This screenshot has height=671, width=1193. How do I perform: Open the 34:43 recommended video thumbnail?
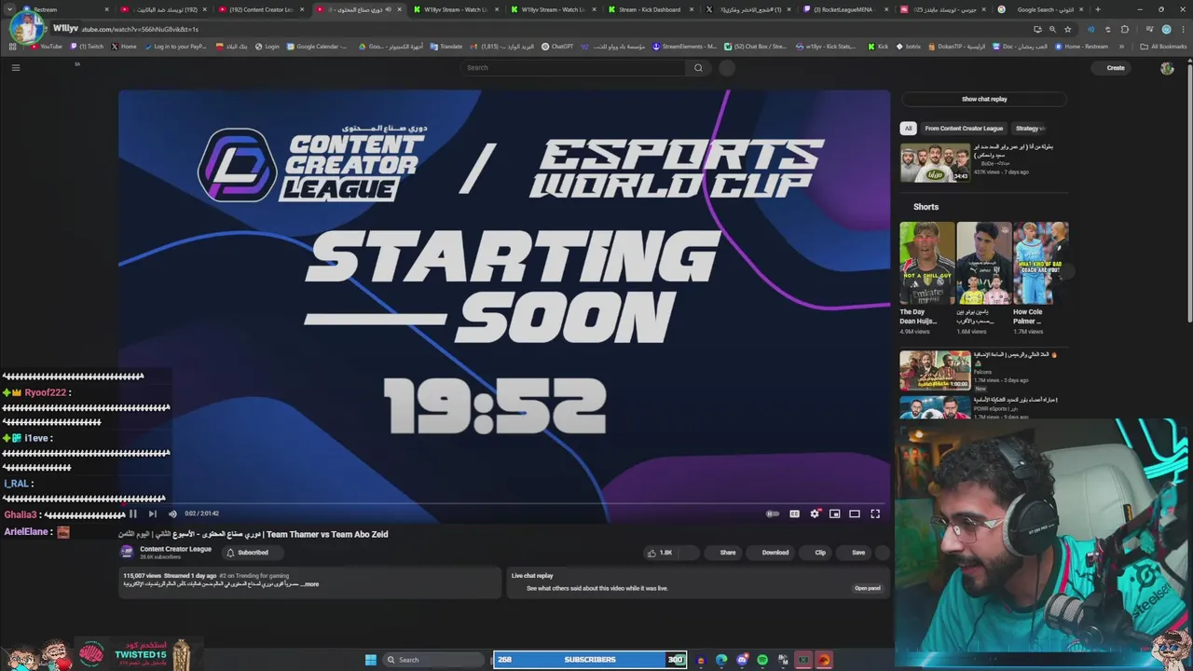pyautogui.click(x=935, y=163)
